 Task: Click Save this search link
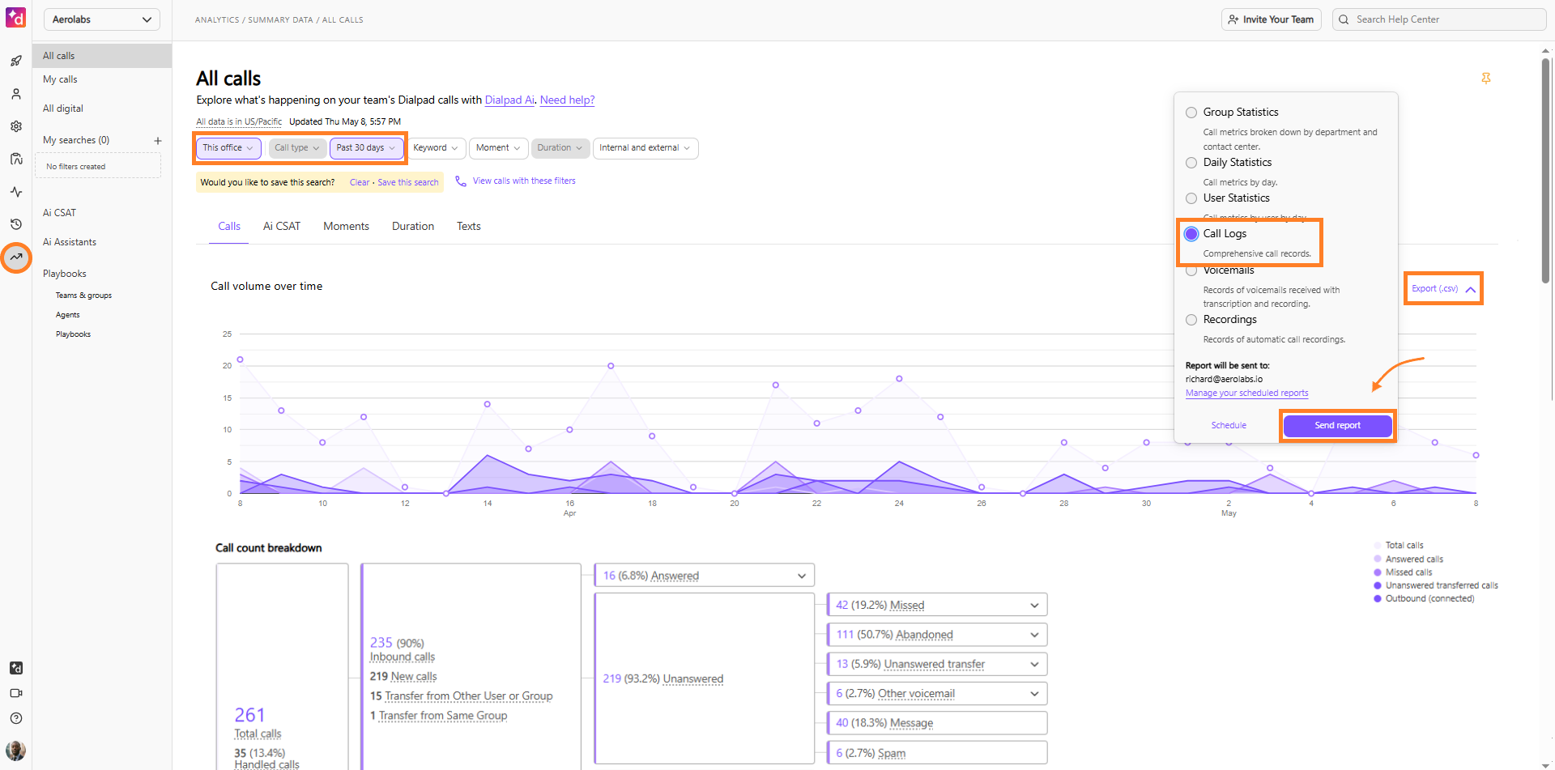408,183
